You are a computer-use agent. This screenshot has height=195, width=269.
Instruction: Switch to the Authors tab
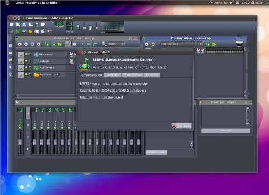click(x=113, y=75)
